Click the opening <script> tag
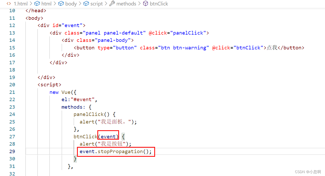This screenshot has height=176, width=325. [x=50, y=85]
